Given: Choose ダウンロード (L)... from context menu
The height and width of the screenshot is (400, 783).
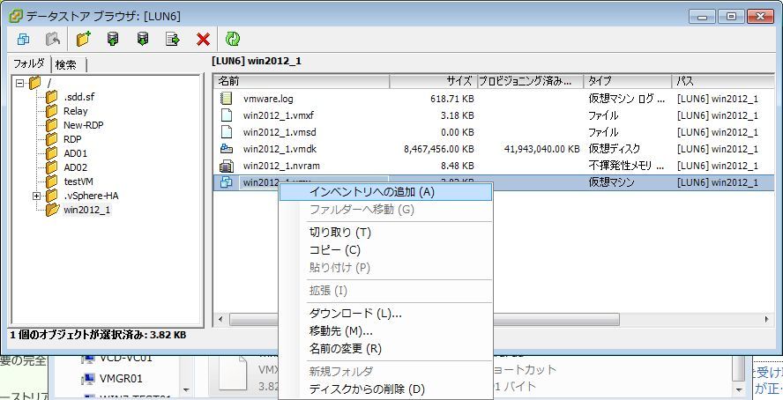Looking at the screenshot, I should 385,314.
